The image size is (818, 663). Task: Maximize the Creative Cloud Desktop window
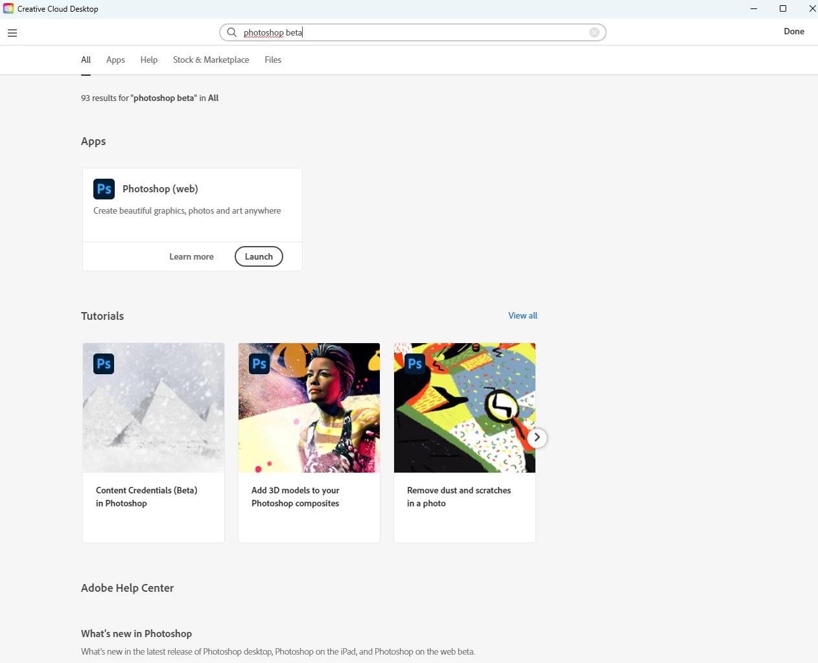[783, 8]
